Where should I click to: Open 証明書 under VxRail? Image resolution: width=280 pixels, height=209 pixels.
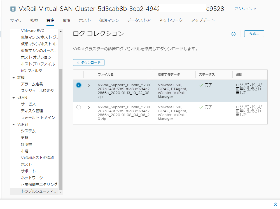tap(26, 144)
